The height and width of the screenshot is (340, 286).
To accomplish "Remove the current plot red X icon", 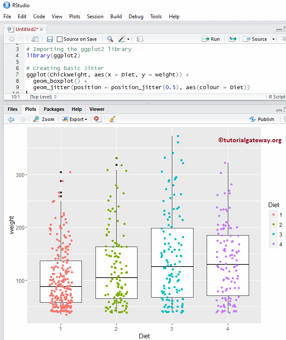I will (97, 119).
